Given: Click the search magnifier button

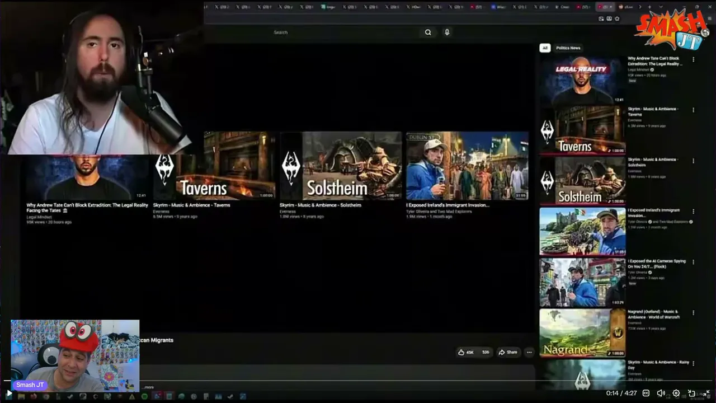Looking at the screenshot, I should coord(428,32).
